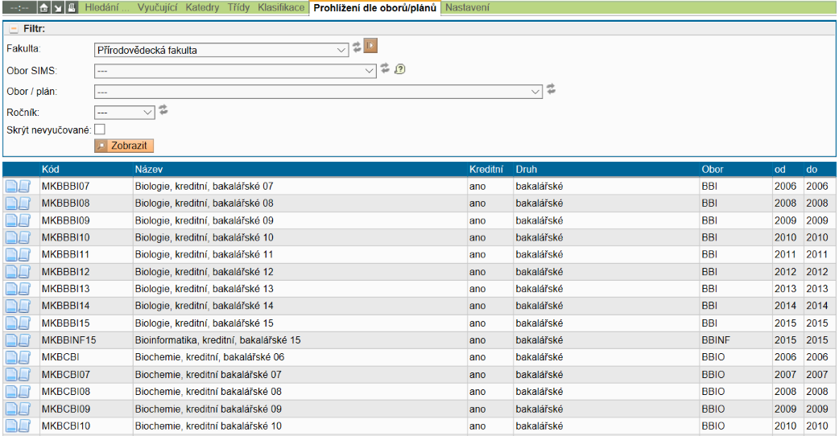Viewport: 839px width, 436px height.
Task: Switch to the Vyučující tab
Action: point(159,7)
